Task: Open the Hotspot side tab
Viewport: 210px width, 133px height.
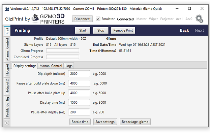Action: [7, 70]
